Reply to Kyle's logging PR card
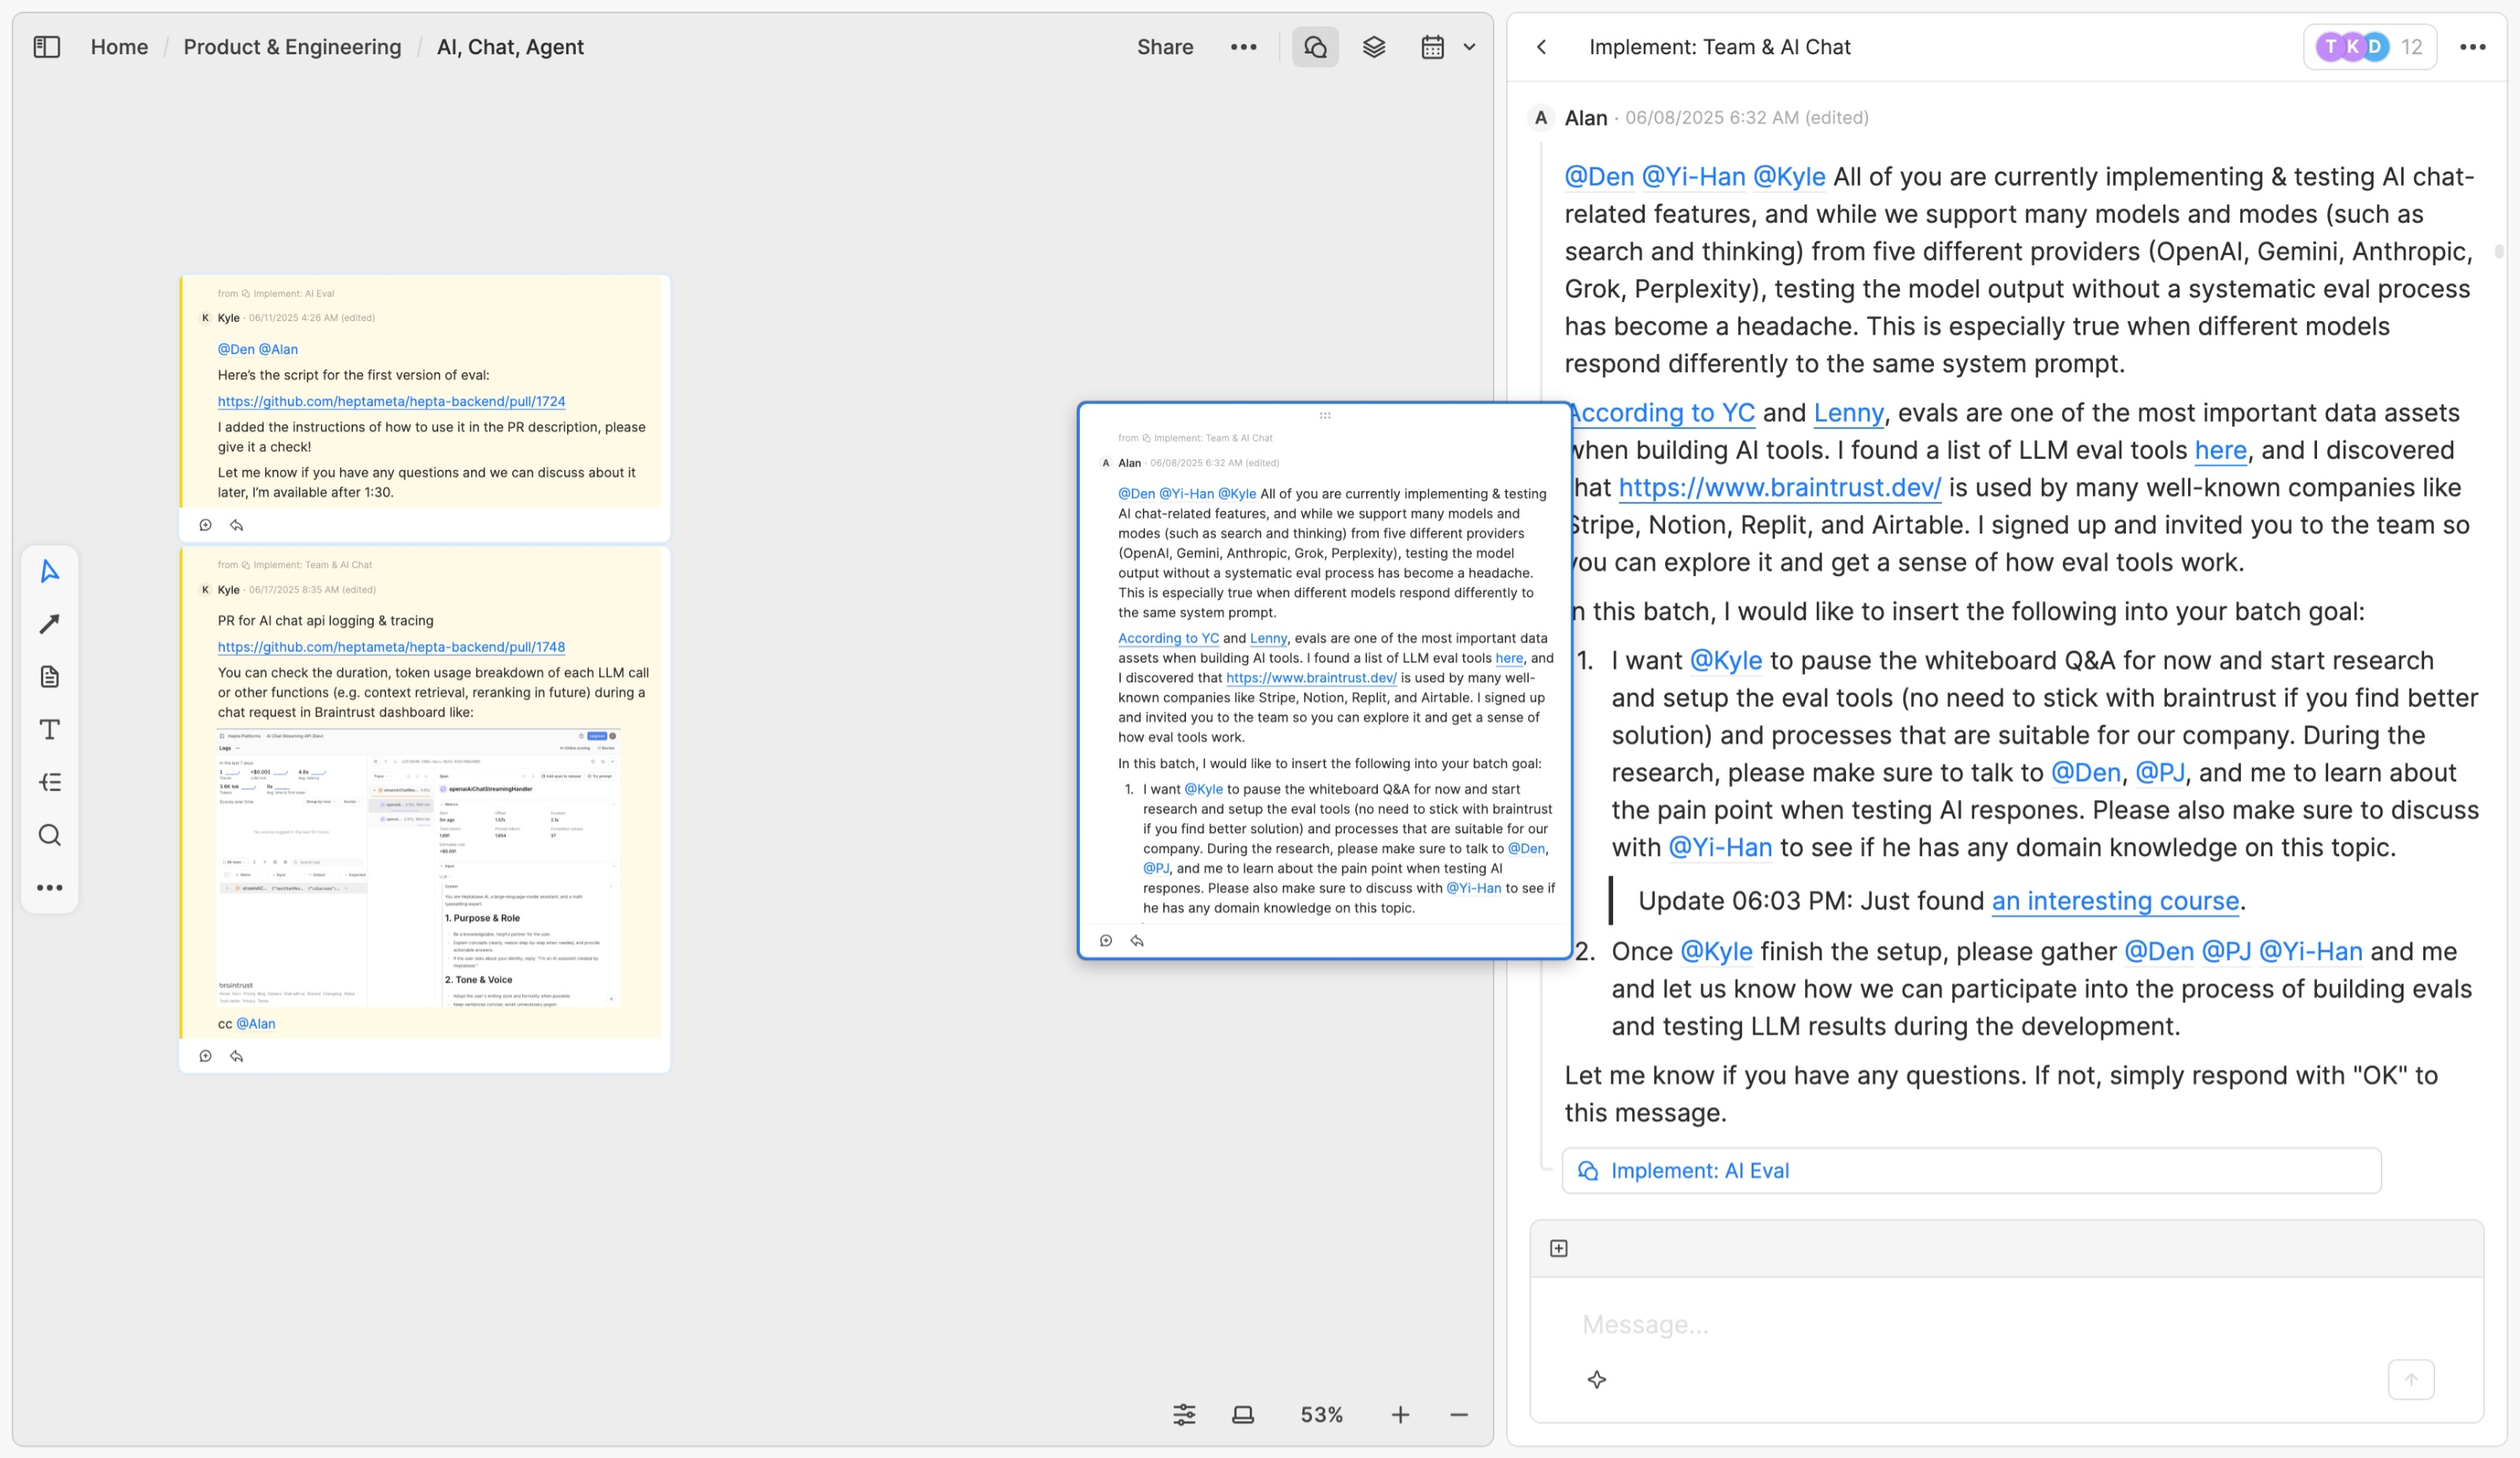Viewport: 2520px width, 1458px height. [237, 1056]
